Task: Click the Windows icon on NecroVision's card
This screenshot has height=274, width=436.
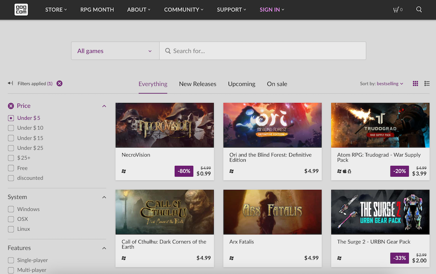Action: (123, 171)
